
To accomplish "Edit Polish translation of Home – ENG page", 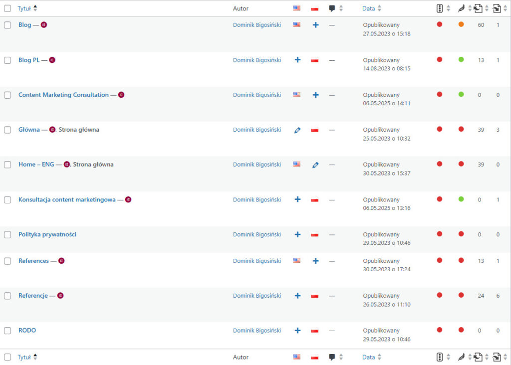I will click(315, 165).
